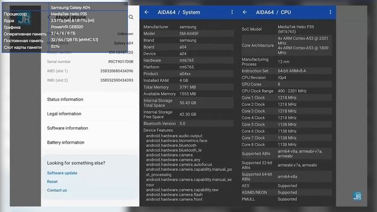The height and width of the screenshot is (212, 377).
Task: Select the Product a04xx row
Action: point(188,74)
